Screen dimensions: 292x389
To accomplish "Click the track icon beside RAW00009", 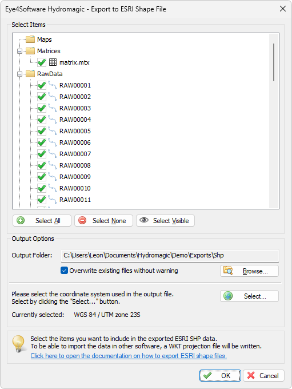I will pos(53,177).
